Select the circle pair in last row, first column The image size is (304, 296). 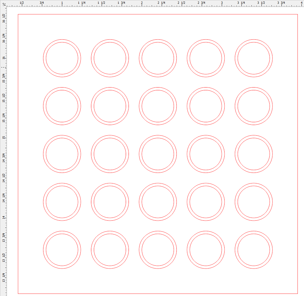pyautogui.click(x=62, y=250)
